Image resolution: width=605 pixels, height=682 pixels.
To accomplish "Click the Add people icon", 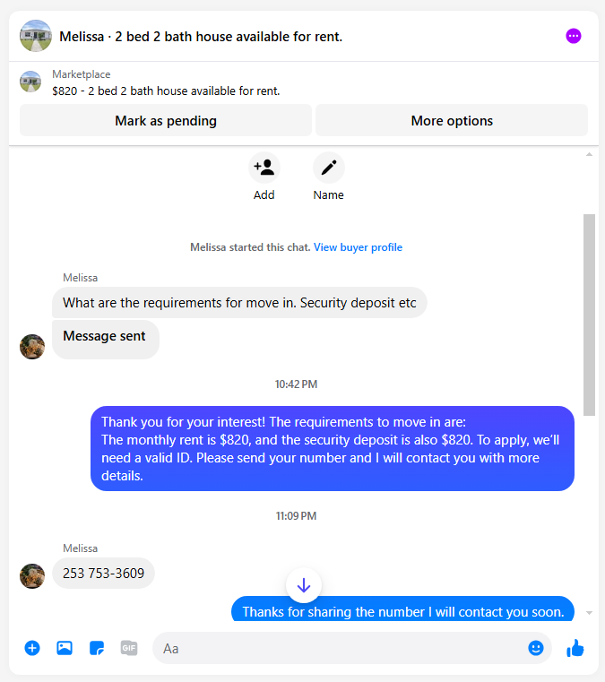I will [264, 168].
